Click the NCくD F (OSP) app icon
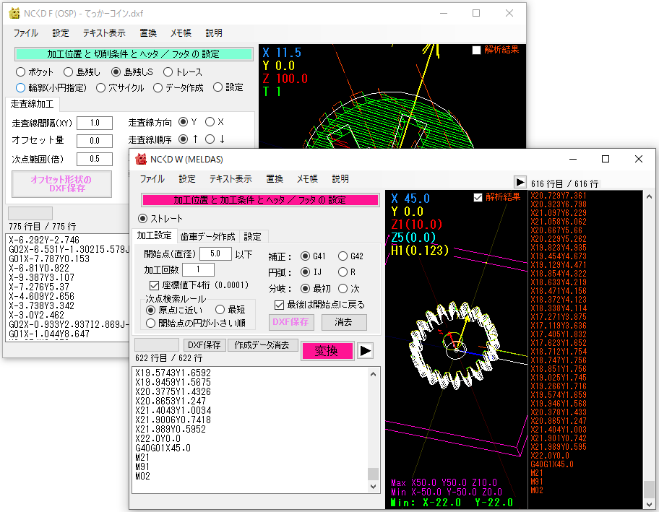The width and height of the screenshot is (659, 512). (14, 14)
